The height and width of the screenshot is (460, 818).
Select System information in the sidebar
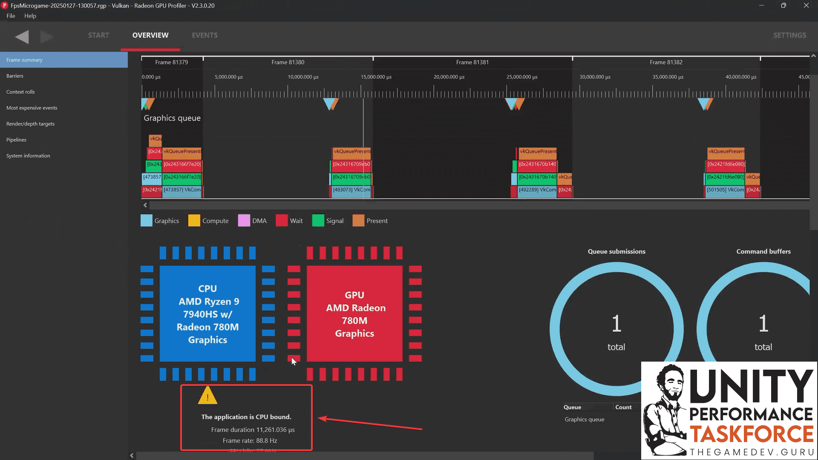[x=28, y=155]
